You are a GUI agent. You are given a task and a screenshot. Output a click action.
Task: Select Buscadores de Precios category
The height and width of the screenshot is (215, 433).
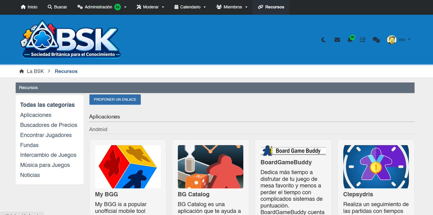(x=49, y=125)
